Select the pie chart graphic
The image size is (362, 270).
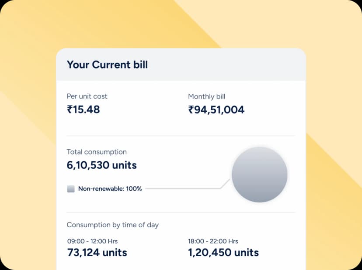tap(259, 174)
